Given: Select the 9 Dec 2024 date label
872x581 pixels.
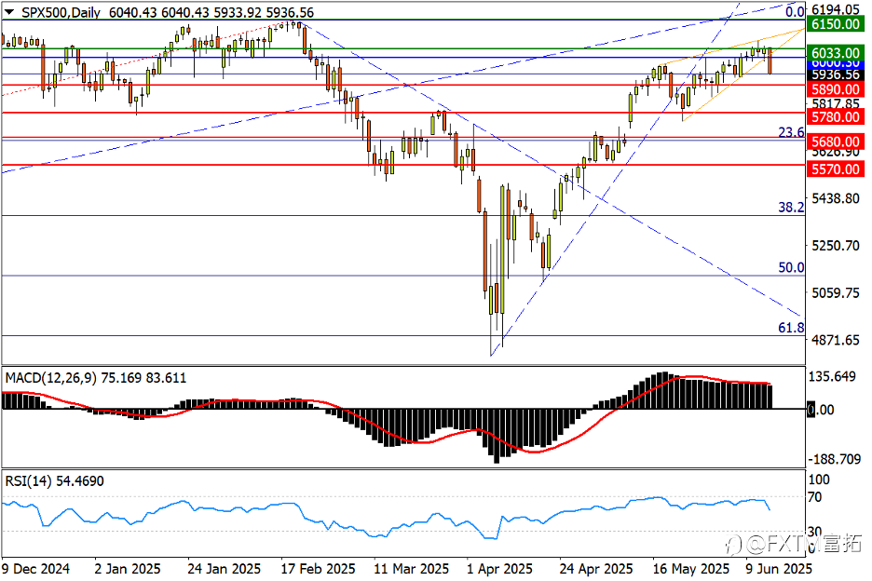Looking at the screenshot, I should click(35, 569).
